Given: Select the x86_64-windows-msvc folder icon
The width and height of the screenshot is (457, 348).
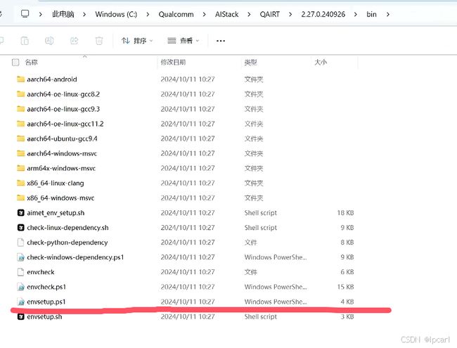Looking at the screenshot, I should pos(20,198).
